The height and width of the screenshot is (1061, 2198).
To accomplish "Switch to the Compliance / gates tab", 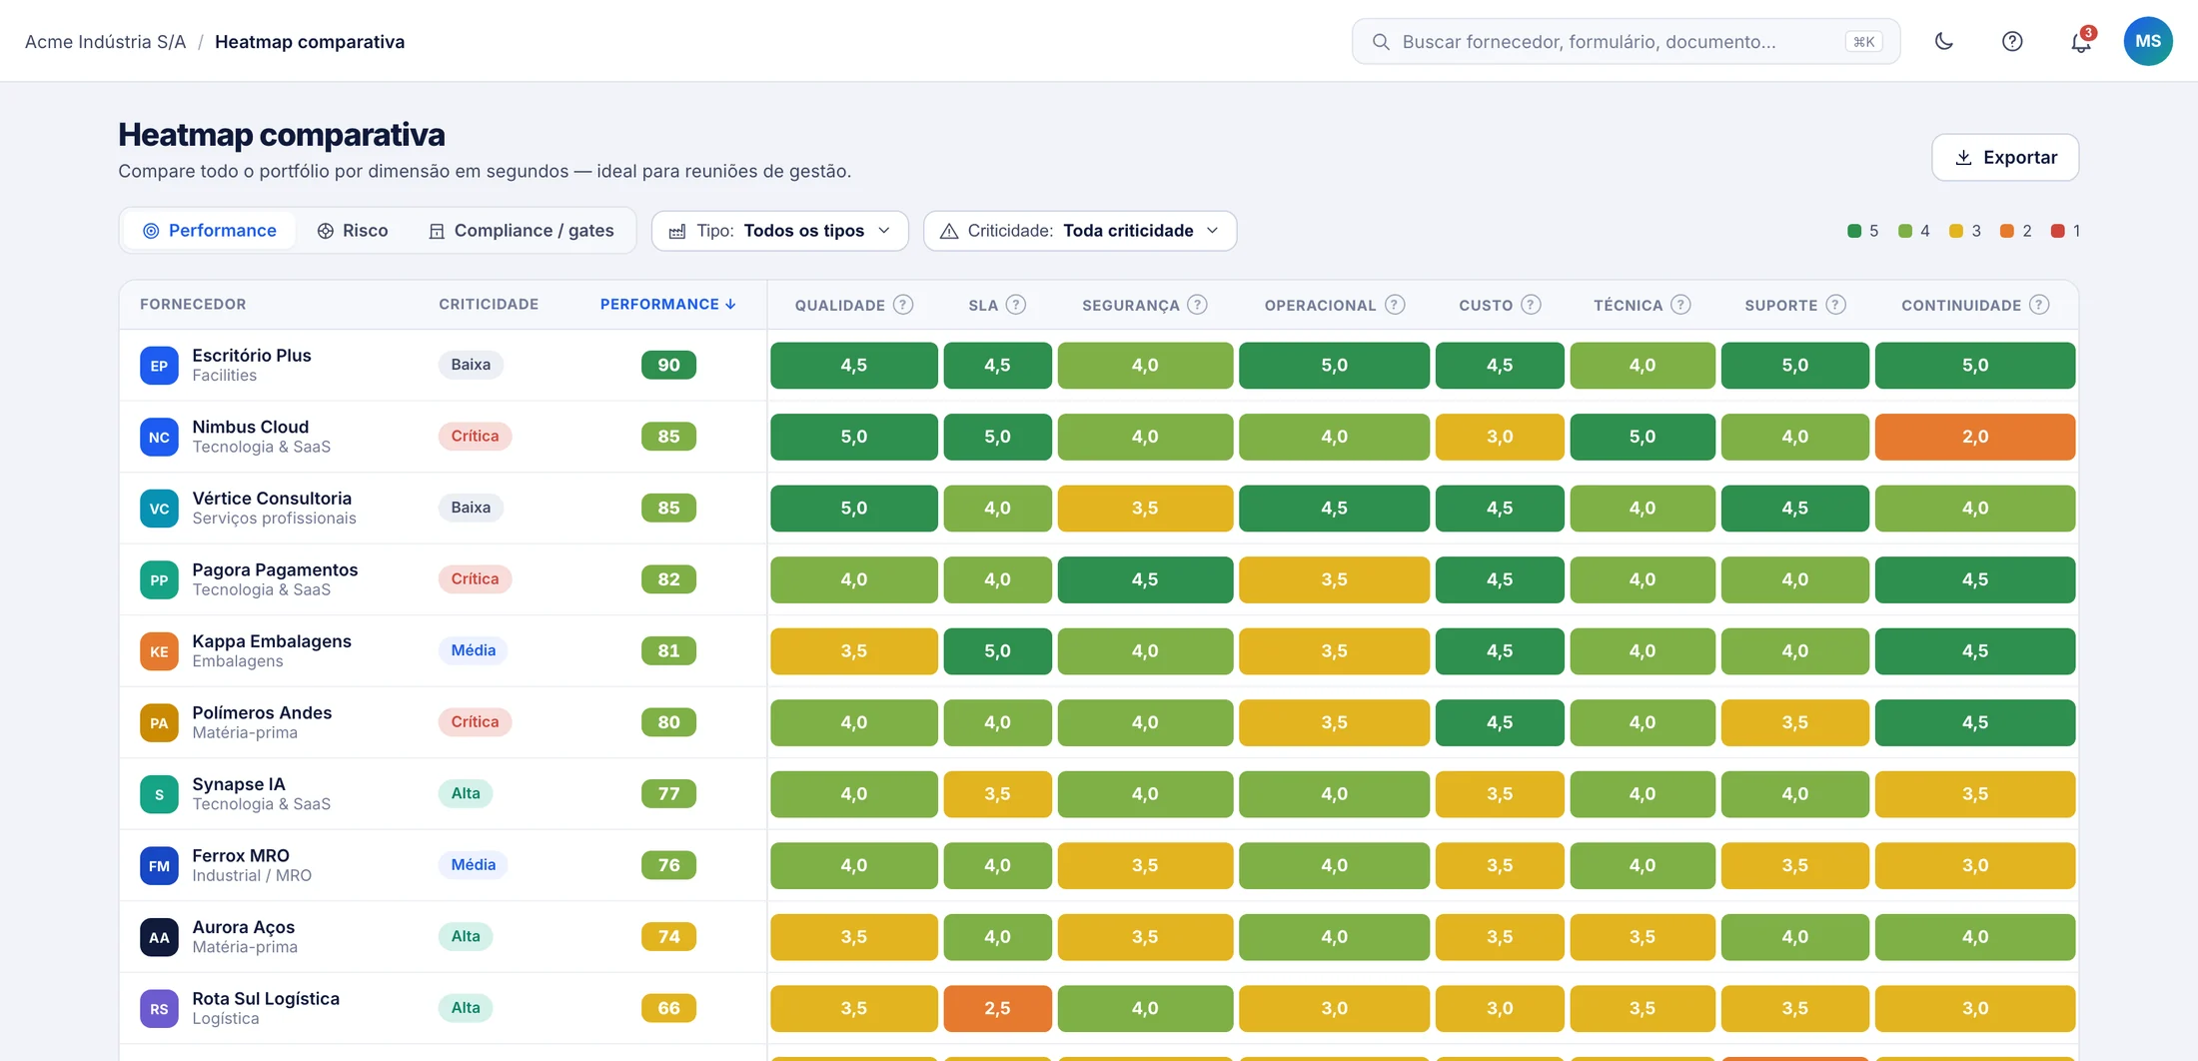I will tap(521, 231).
